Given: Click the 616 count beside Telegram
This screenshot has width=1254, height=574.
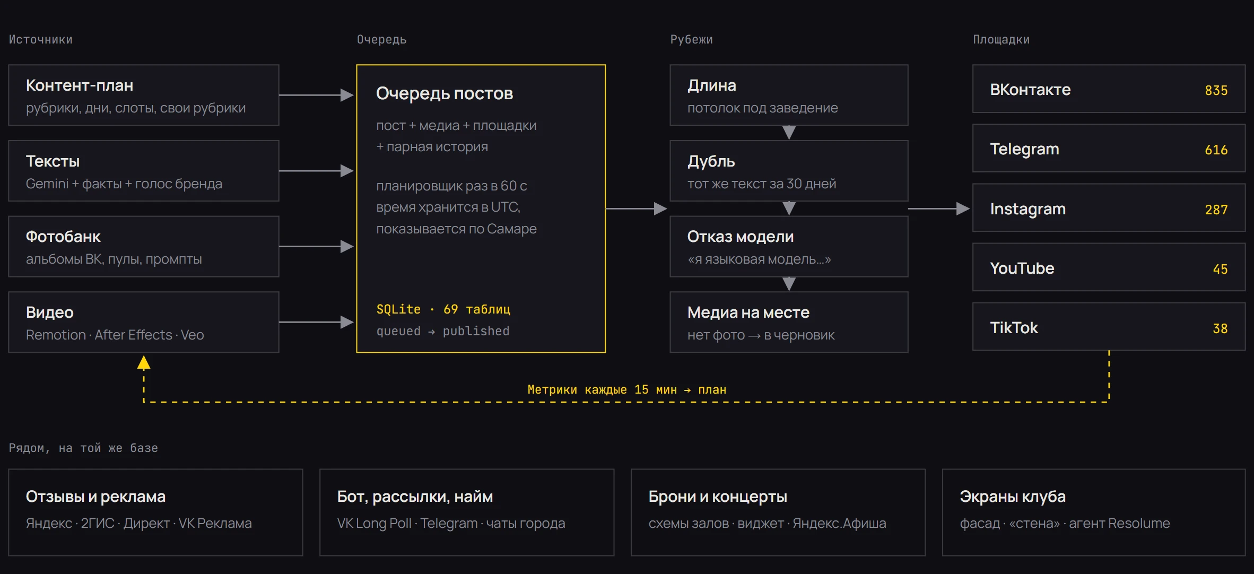Looking at the screenshot, I should pos(1216,150).
